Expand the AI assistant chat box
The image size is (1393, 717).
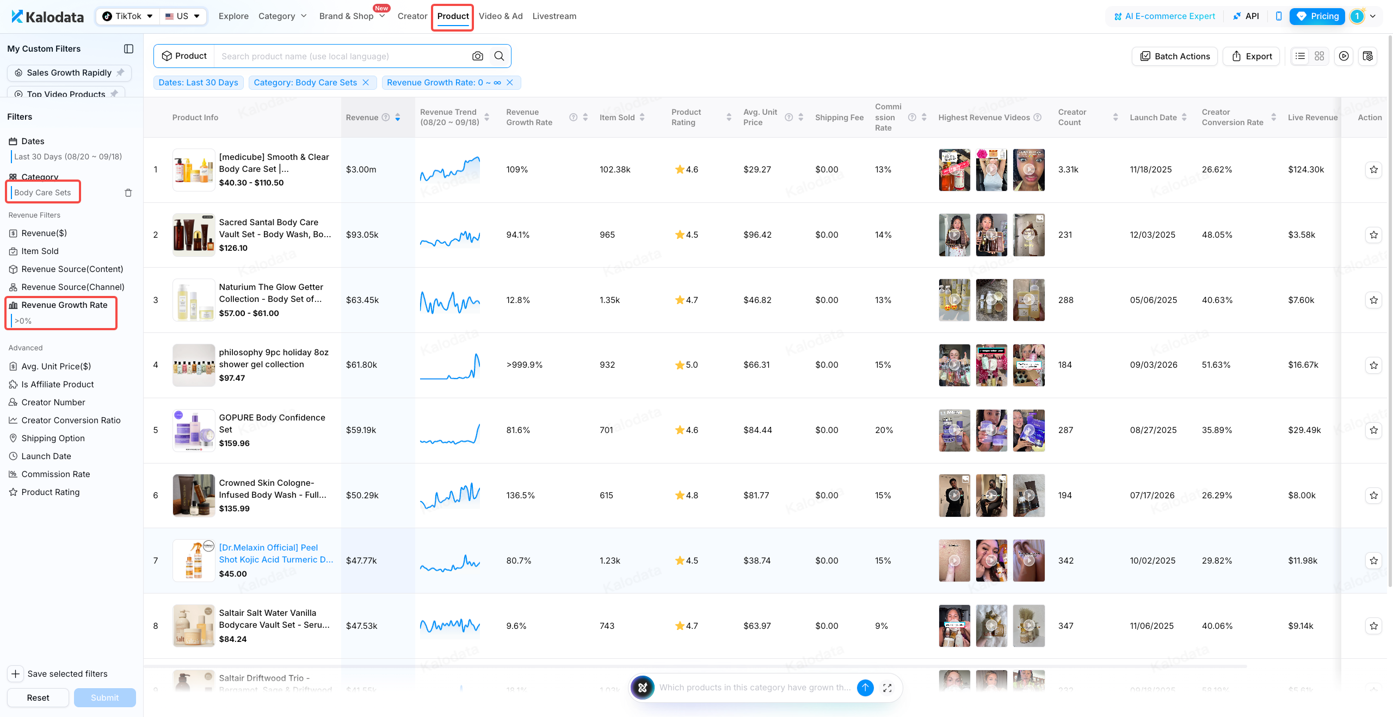pyautogui.click(x=887, y=688)
